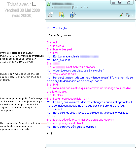
Task: Close the chat window
Action: 128,2
